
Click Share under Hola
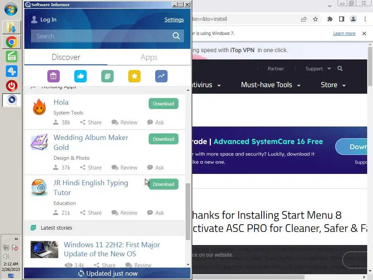pos(91,122)
